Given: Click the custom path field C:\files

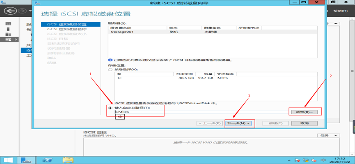Looking at the screenshot, I should coord(201,112).
